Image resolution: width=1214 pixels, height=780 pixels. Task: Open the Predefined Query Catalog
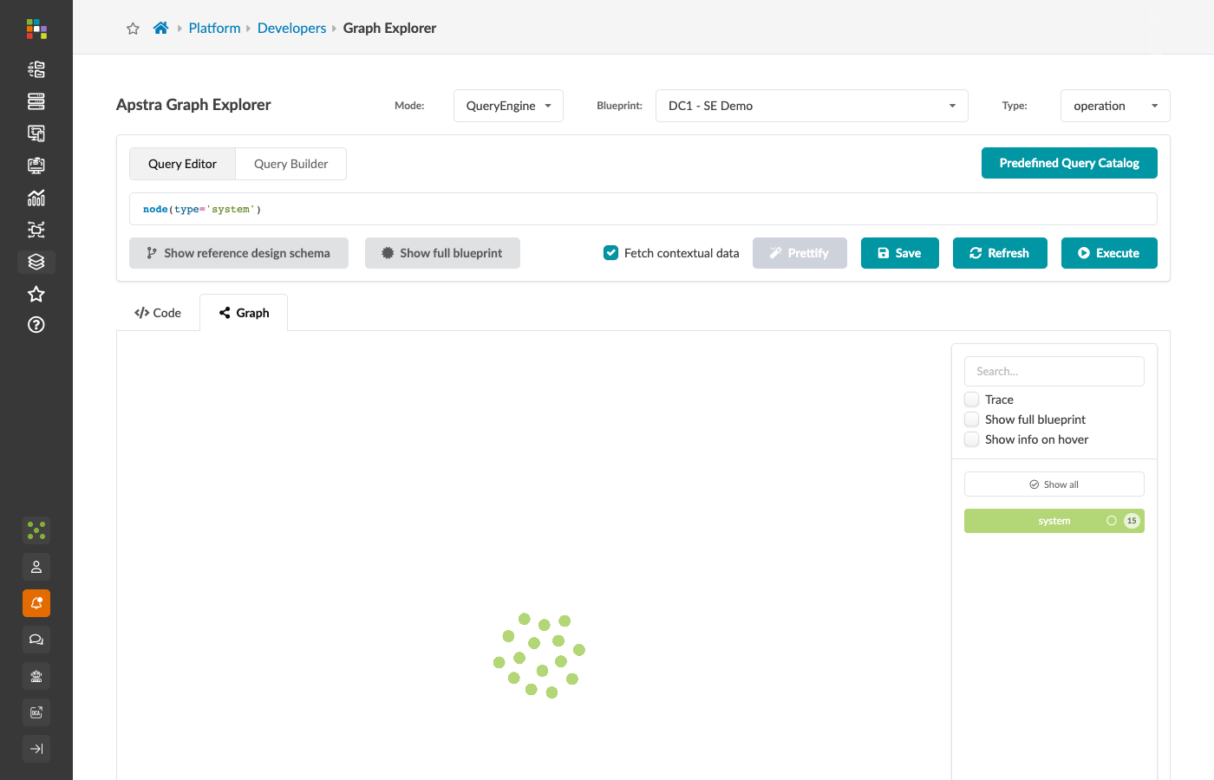[x=1069, y=163]
